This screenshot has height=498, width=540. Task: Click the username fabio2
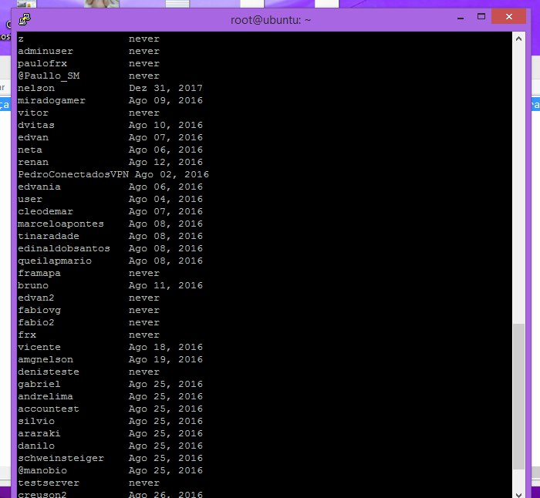pos(36,322)
